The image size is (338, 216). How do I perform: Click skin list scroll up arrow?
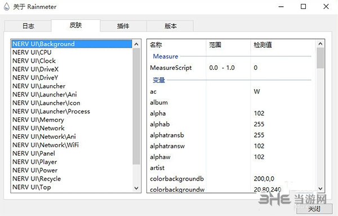point(136,44)
